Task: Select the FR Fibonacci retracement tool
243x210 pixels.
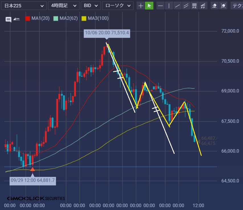Action: [x=194, y=6]
